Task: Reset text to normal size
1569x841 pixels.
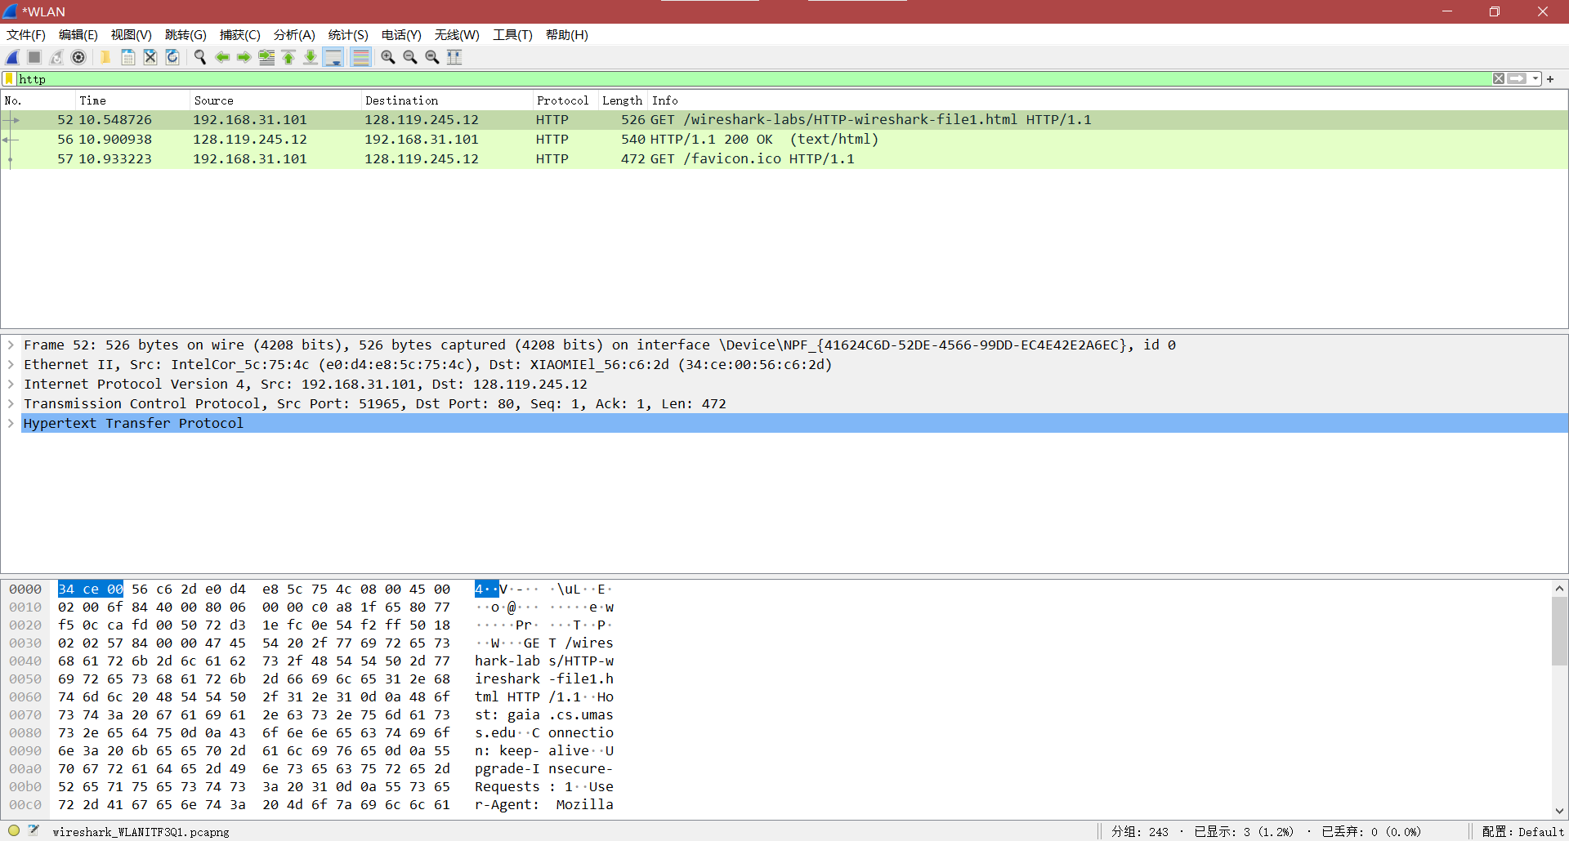Action: pyautogui.click(x=431, y=57)
